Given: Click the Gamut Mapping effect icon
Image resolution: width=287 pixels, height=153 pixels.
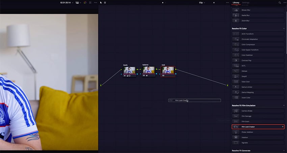Looking at the screenshot, I should pyautogui.click(x=236, y=92).
